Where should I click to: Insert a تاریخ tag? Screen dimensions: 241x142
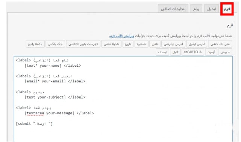coord(128,44)
